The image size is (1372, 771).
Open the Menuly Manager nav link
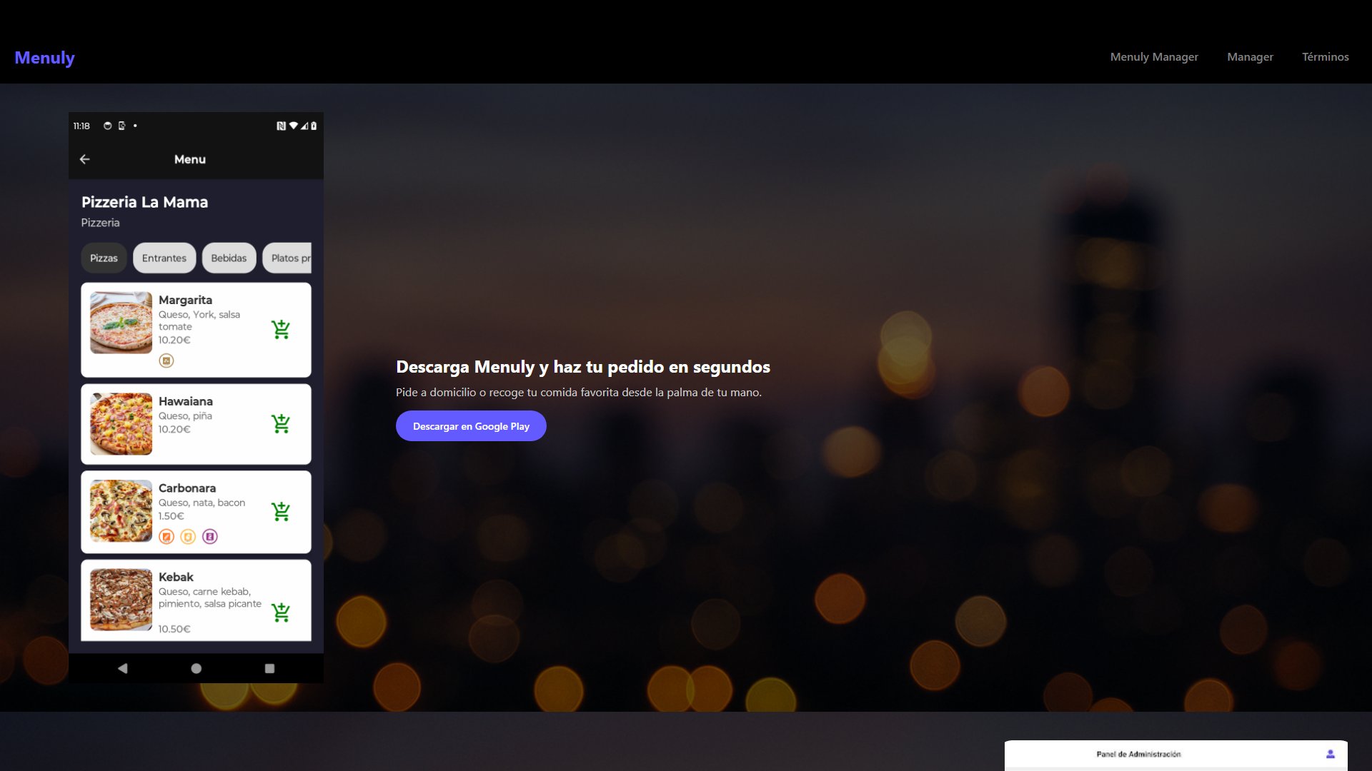(1154, 56)
